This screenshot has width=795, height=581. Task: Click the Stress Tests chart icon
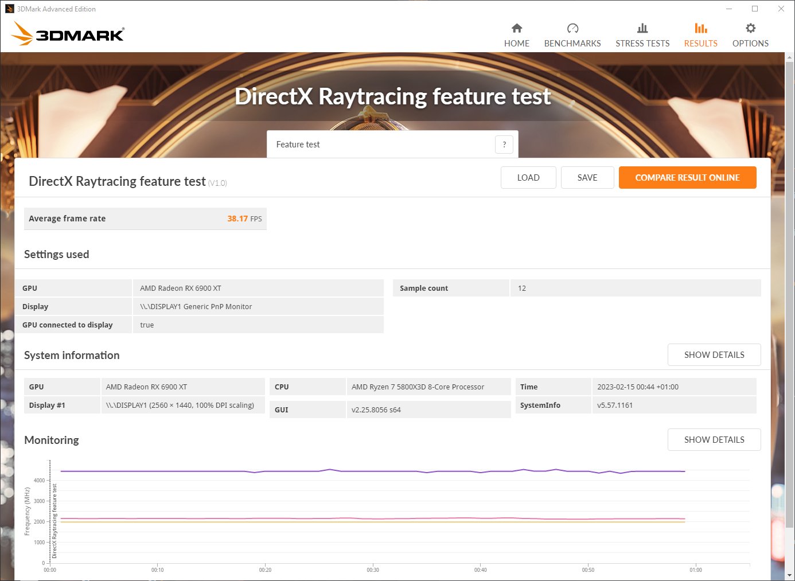(x=642, y=28)
